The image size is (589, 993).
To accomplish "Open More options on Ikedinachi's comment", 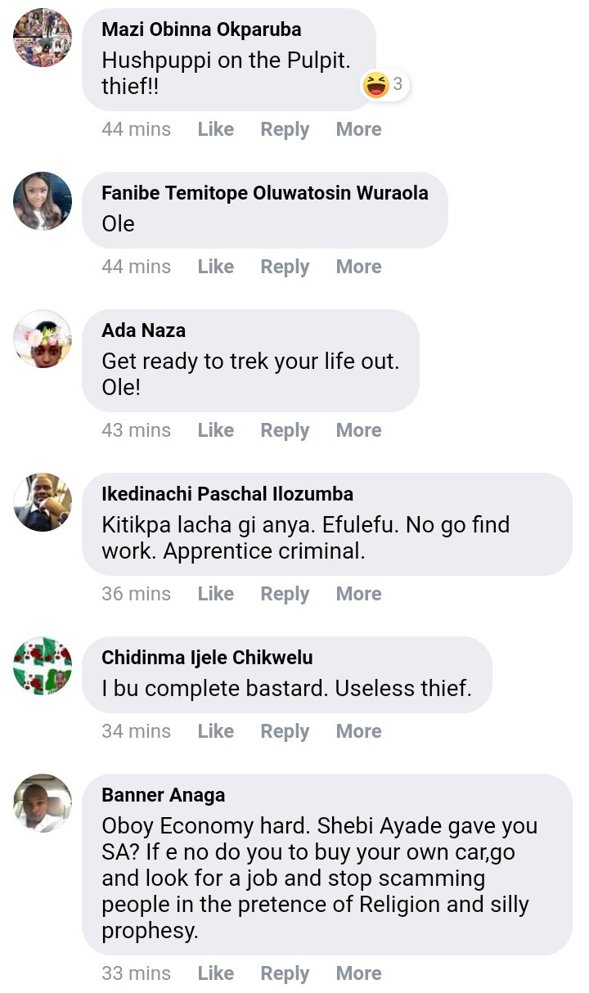I will pyautogui.click(x=358, y=594).
